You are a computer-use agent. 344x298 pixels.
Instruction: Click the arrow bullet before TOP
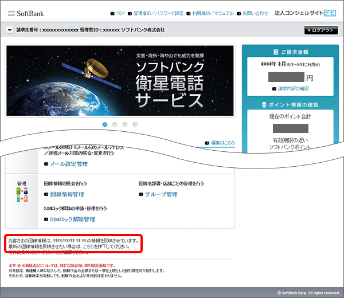coord(112,14)
